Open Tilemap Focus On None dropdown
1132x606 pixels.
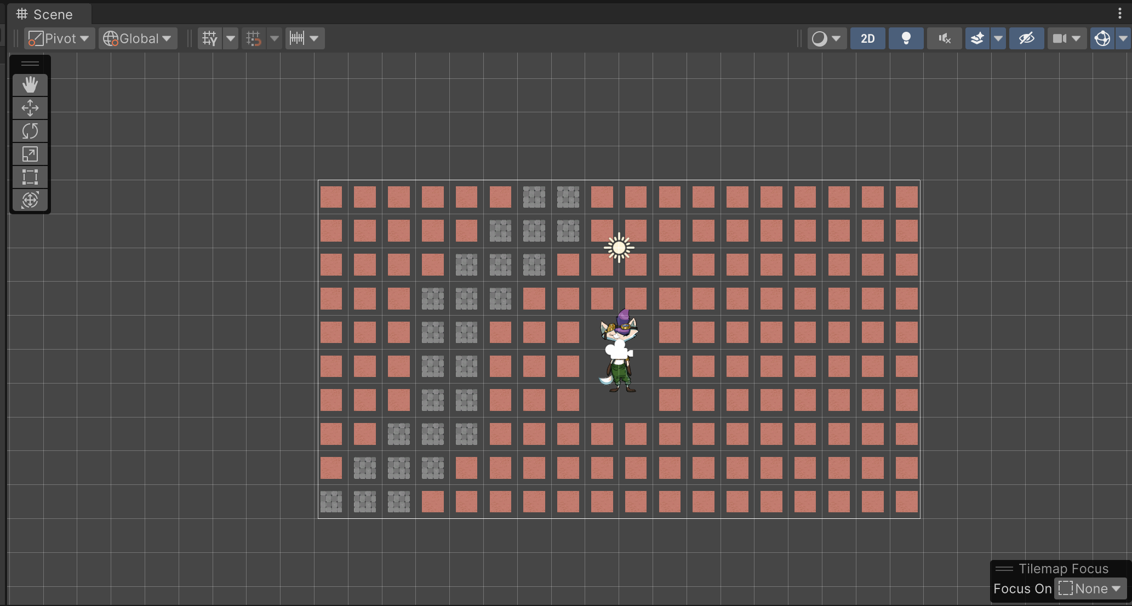[x=1090, y=588]
